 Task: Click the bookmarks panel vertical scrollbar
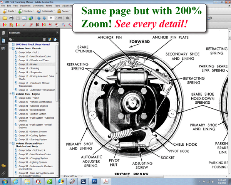tap(57, 73)
